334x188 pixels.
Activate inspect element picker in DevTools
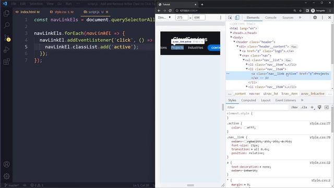pyautogui.click(x=230, y=18)
